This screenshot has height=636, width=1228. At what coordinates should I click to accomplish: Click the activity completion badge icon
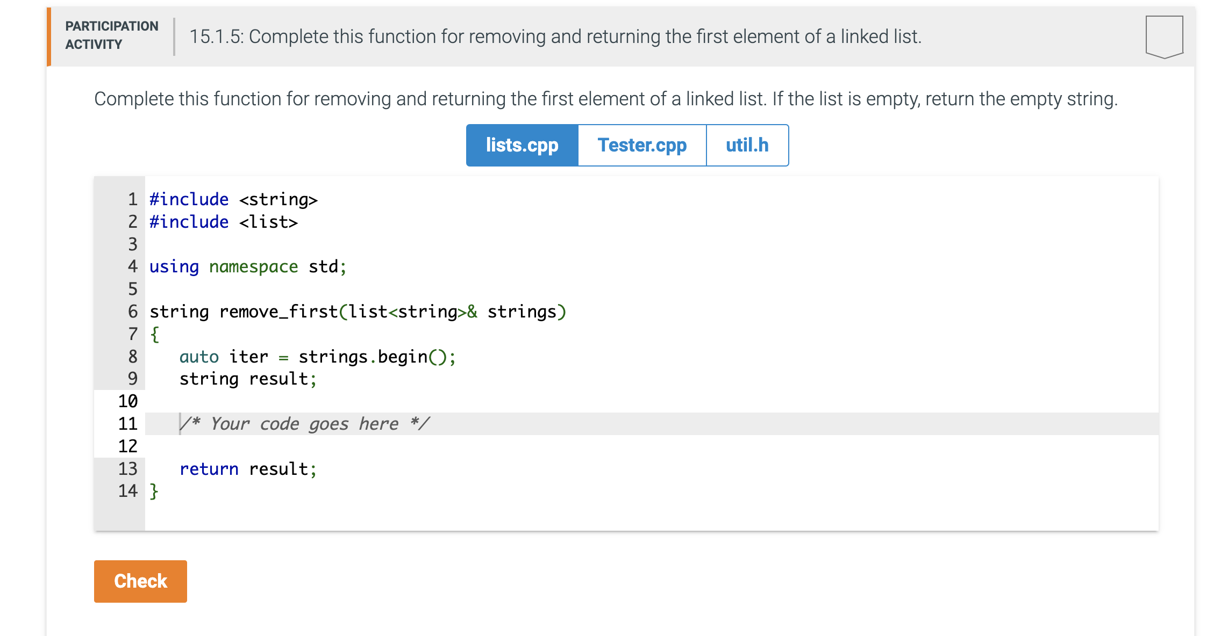pyautogui.click(x=1164, y=36)
